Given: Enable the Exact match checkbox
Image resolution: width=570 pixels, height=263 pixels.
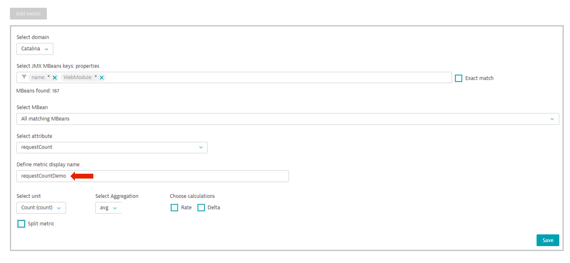Looking at the screenshot, I should [x=459, y=78].
